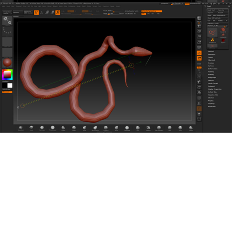Adjust the Focal Shift slider
The height and width of the screenshot is (232, 232).
click(x=113, y=11)
